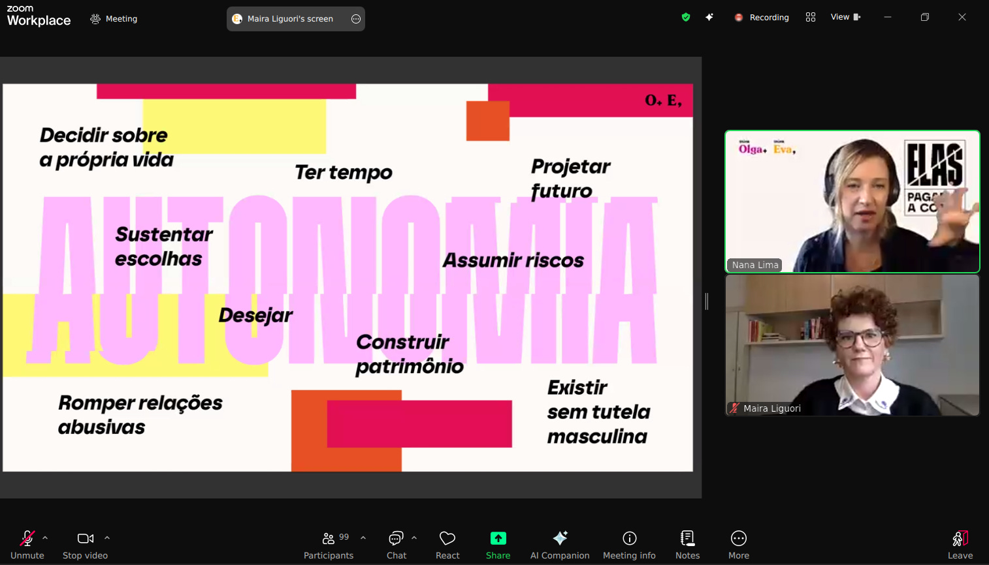Open the Zoom Workplace logo
This screenshot has width=989, height=565.
(39, 16)
